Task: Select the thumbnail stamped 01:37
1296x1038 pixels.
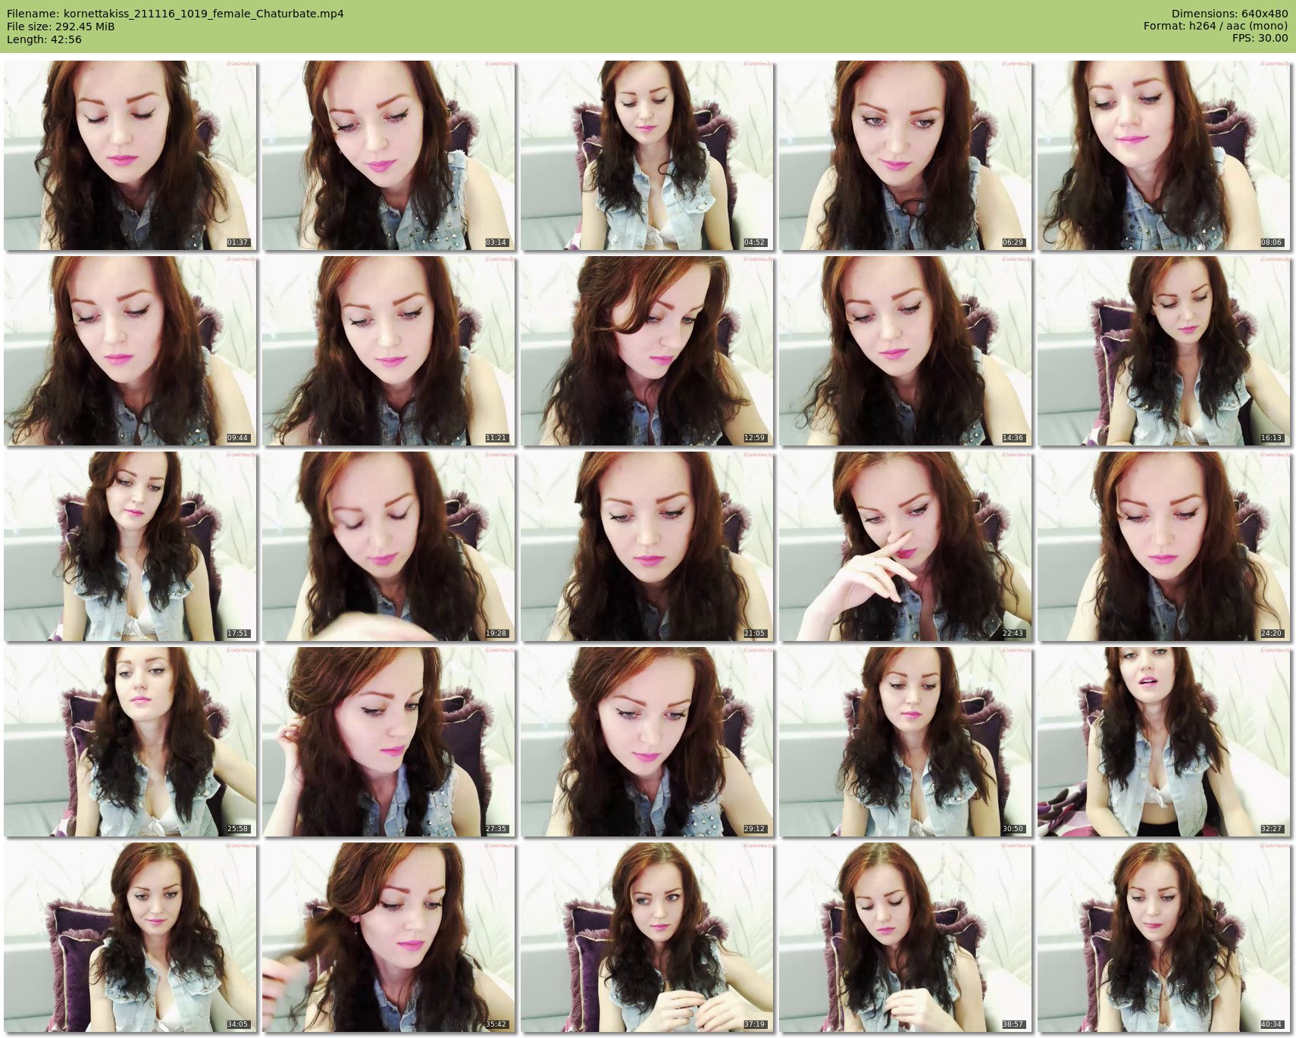Action: [130, 155]
